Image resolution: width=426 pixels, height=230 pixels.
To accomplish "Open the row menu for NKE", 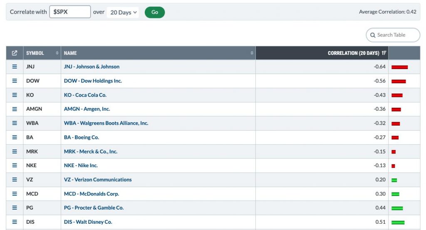I will click(15, 166).
